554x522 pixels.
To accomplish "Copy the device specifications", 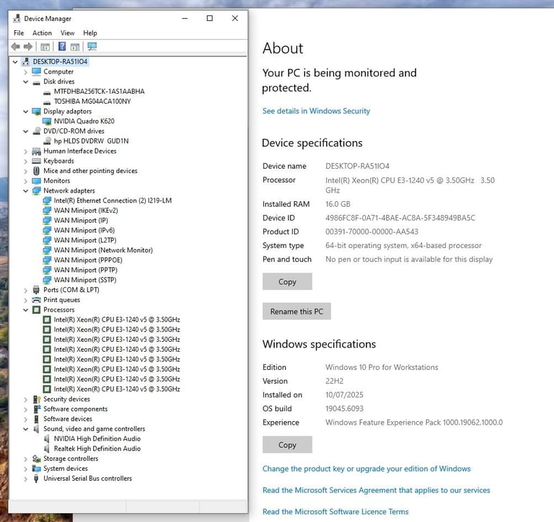I will pyautogui.click(x=287, y=281).
